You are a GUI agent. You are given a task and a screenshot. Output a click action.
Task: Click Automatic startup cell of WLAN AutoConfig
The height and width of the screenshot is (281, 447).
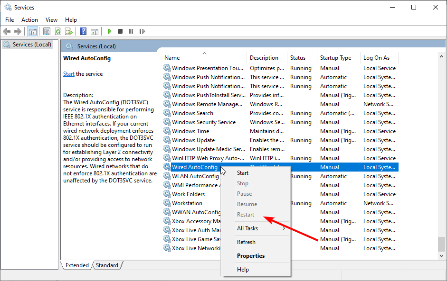click(x=333, y=176)
